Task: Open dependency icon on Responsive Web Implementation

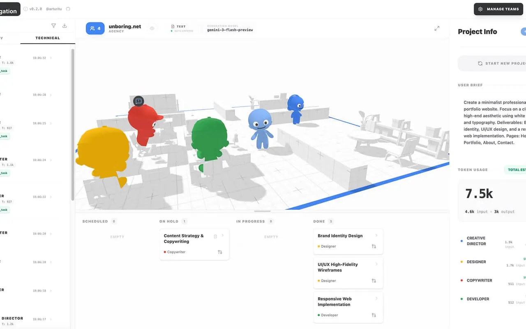Action: click(x=374, y=315)
